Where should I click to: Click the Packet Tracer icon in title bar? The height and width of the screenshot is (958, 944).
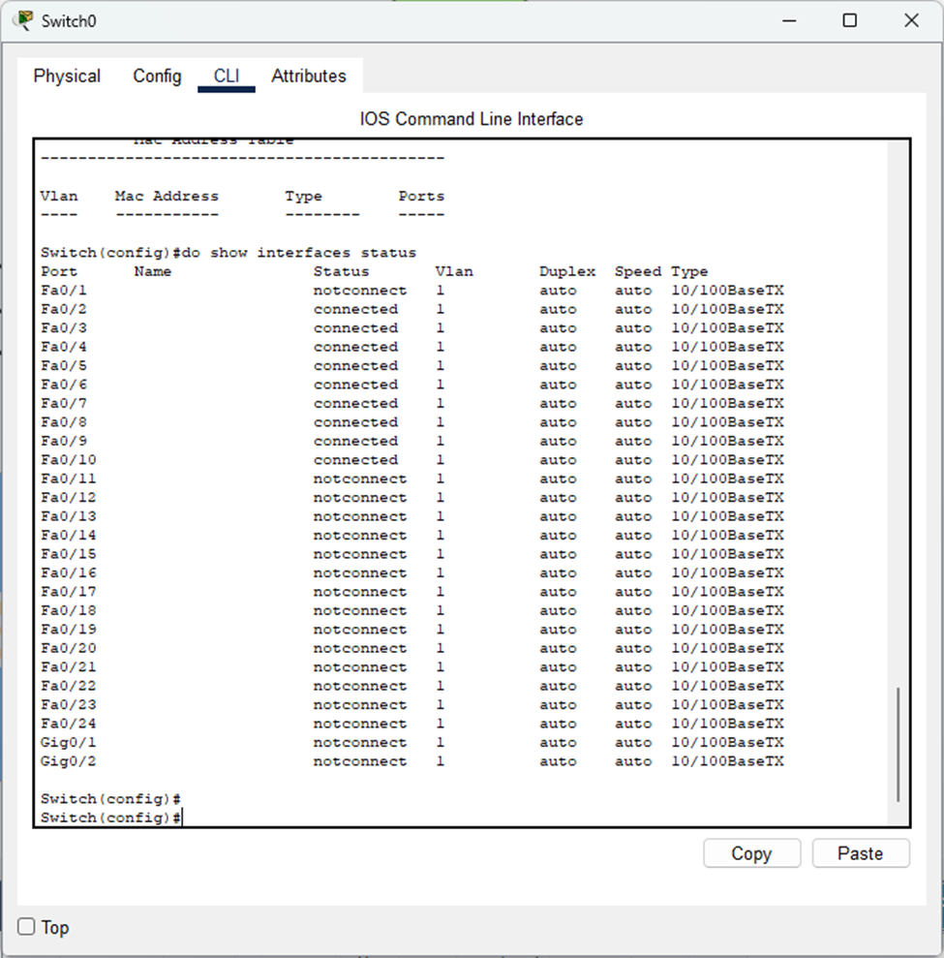[23, 20]
